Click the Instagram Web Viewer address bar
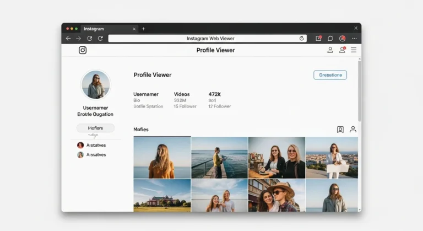423x231 pixels. pyautogui.click(x=205, y=39)
